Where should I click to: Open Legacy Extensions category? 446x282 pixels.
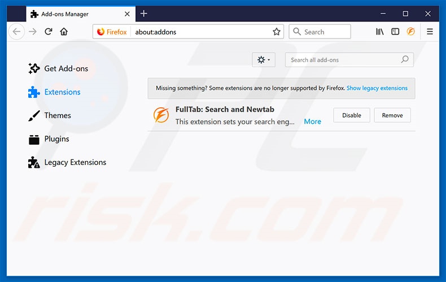click(x=67, y=162)
